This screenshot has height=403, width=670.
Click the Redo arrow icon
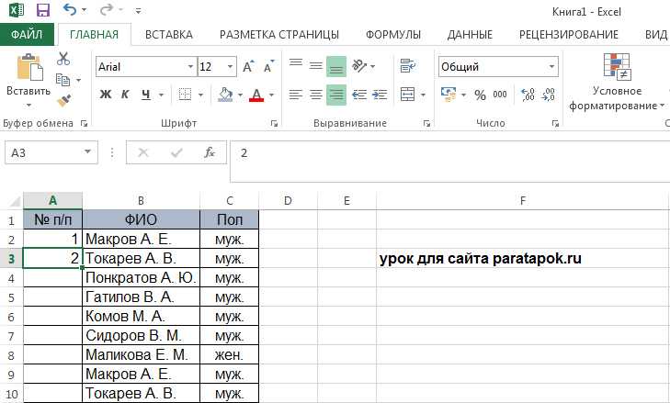pos(107,9)
